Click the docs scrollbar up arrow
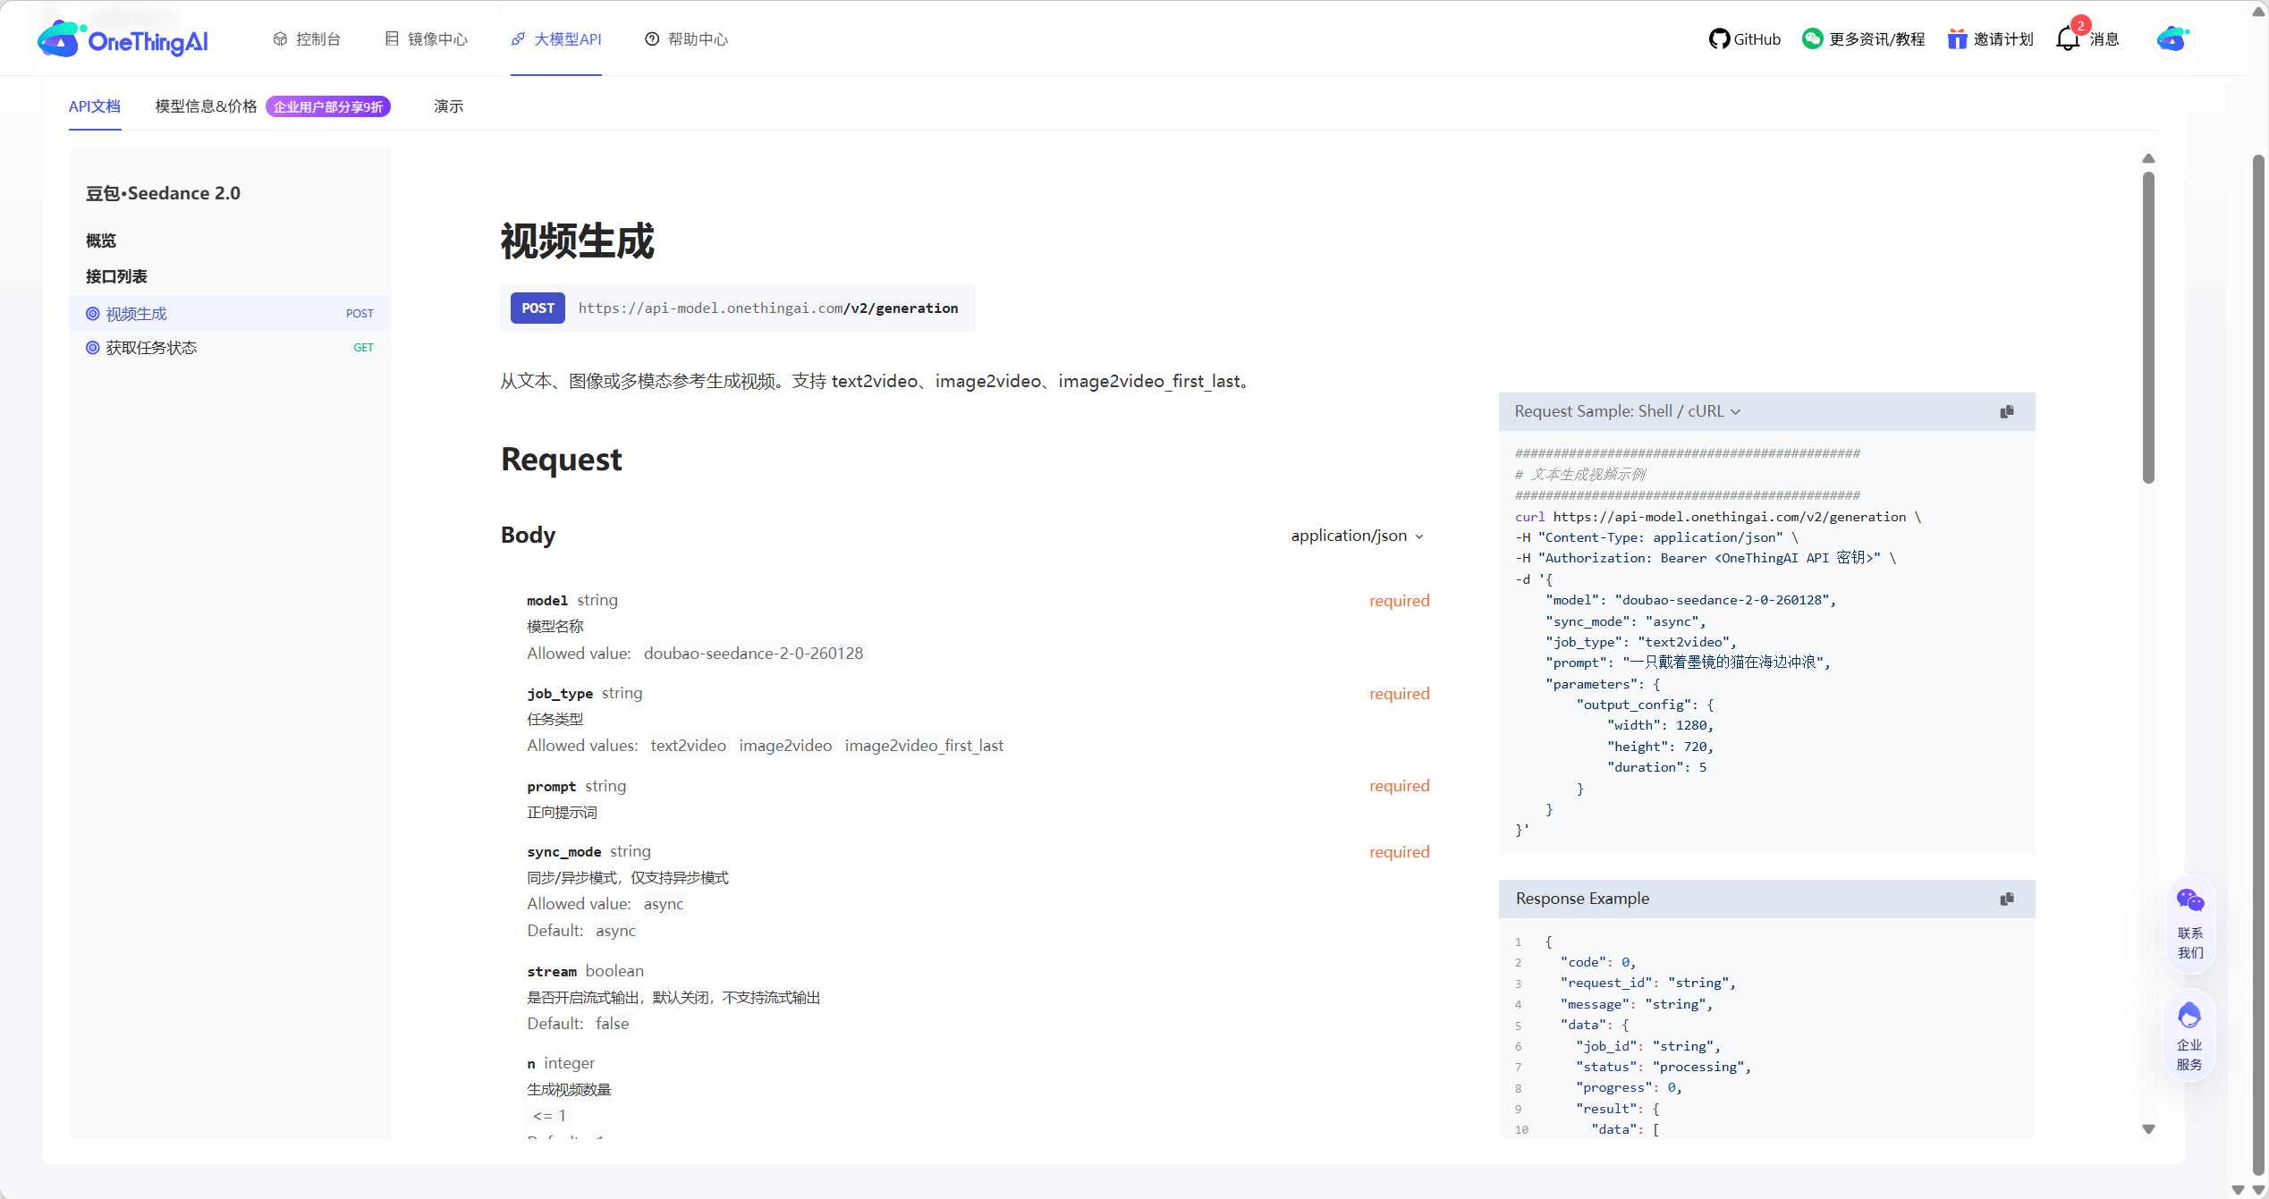Viewport: 2269px width, 1199px height. 2148,159
